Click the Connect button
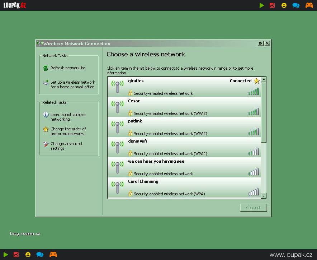Image resolution: width=317 pixels, height=260 pixels. pyautogui.click(x=254, y=208)
